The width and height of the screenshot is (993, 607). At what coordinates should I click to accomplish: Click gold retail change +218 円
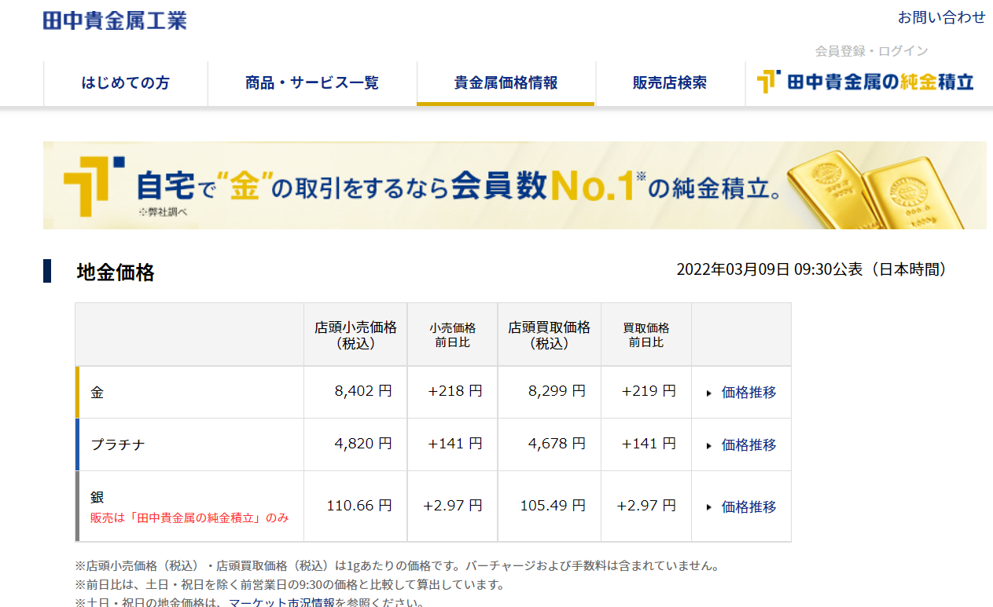coord(455,391)
